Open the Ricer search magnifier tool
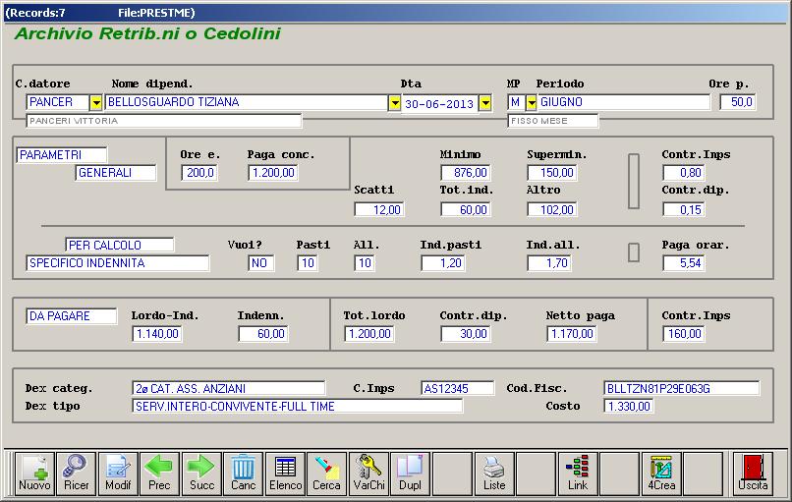792x502 pixels. [x=76, y=474]
